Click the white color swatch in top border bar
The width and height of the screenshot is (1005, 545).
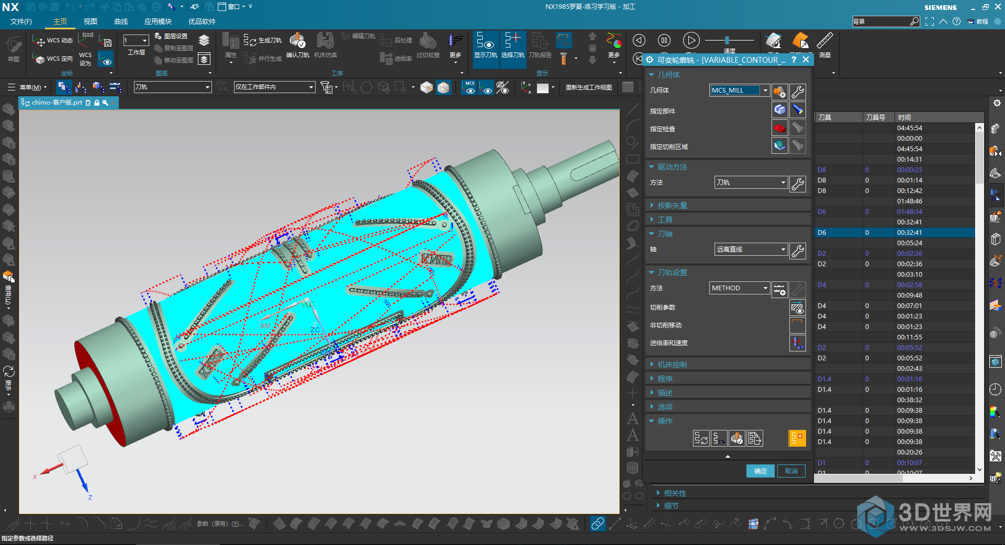(x=543, y=88)
